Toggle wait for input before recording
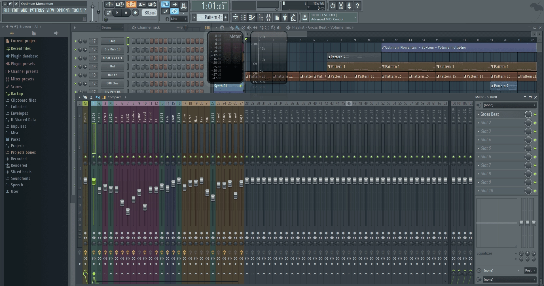The width and height of the screenshot is (544, 286). [x=120, y=5]
